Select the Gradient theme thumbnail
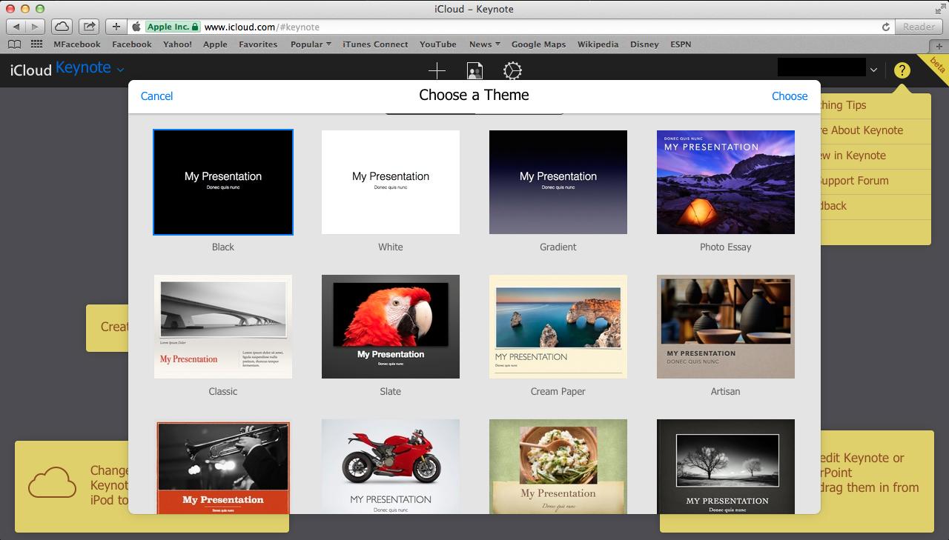This screenshot has width=949, height=540. (x=558, y=182)
